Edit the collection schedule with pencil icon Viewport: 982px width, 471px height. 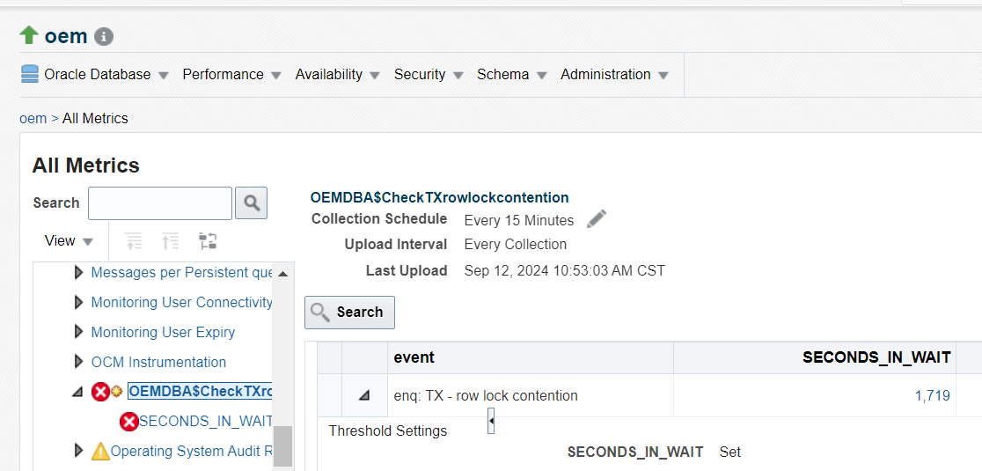pyautogui.click(x=597, y=219)
